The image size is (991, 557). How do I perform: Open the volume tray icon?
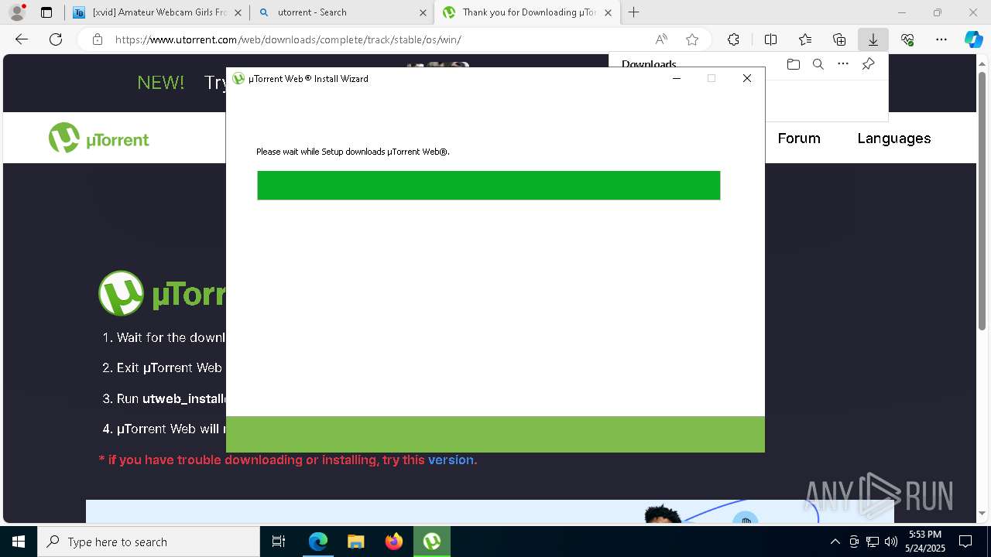pyautogui.click(x=891, y=542)
